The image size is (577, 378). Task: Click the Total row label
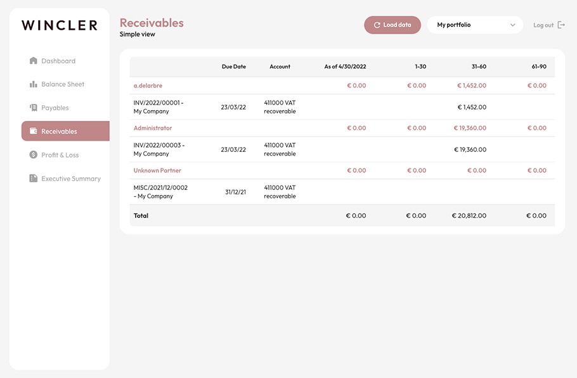pyautogui.click(x=141, y=216)
